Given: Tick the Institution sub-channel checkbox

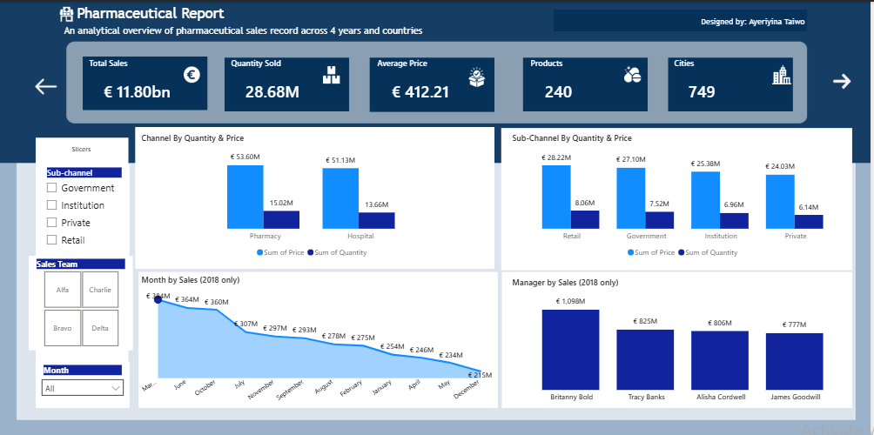Looking at the screenshot, I should 52,205.
